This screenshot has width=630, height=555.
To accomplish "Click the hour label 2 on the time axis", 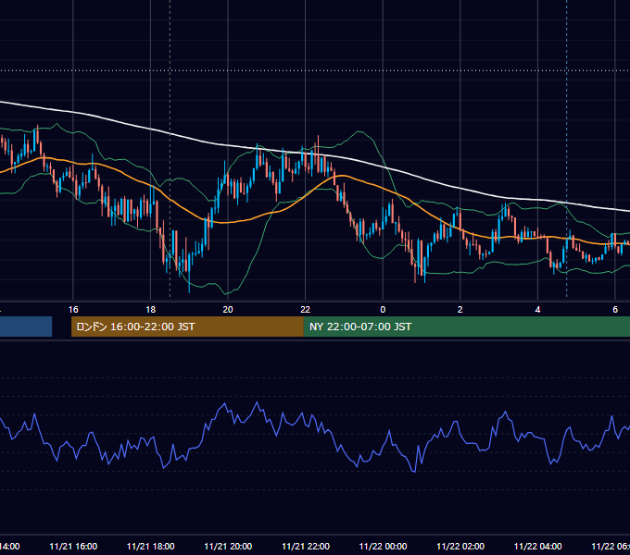I will coord(460,309).
